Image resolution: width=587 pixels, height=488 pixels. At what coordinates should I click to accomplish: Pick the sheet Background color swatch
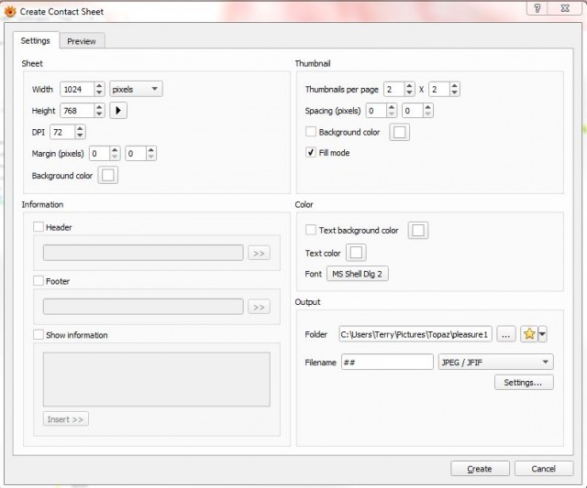108,175
